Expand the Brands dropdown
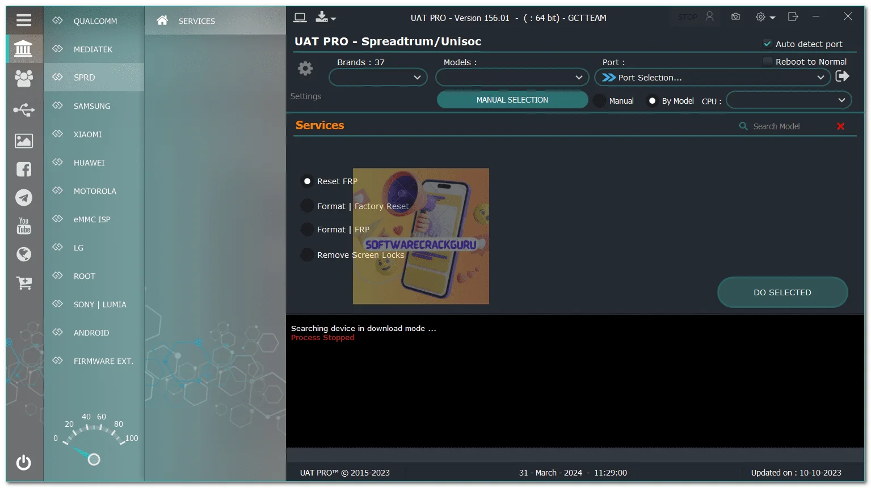871x488 pixels. (x=378, y=77)
